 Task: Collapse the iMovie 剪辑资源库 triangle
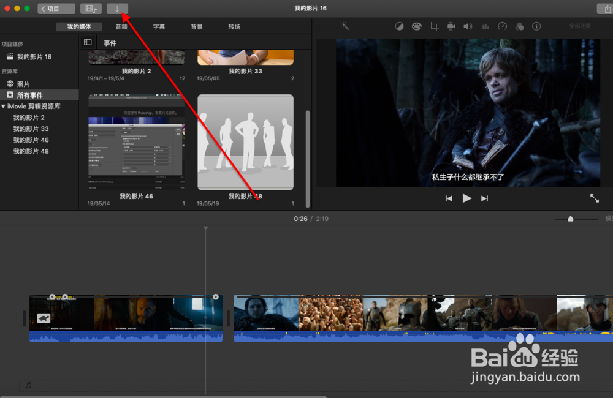3,107
